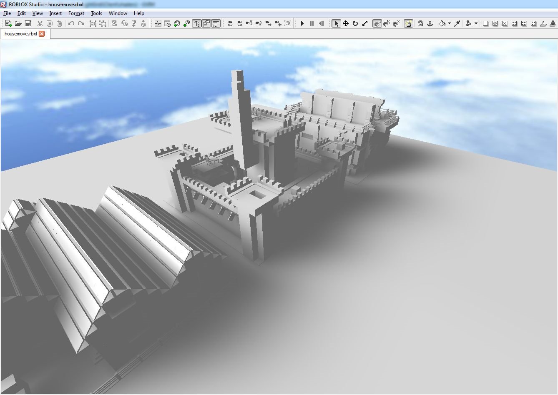Insert a new object with cube-plus icon
558x395 pixels.
[x=186, y=24]
